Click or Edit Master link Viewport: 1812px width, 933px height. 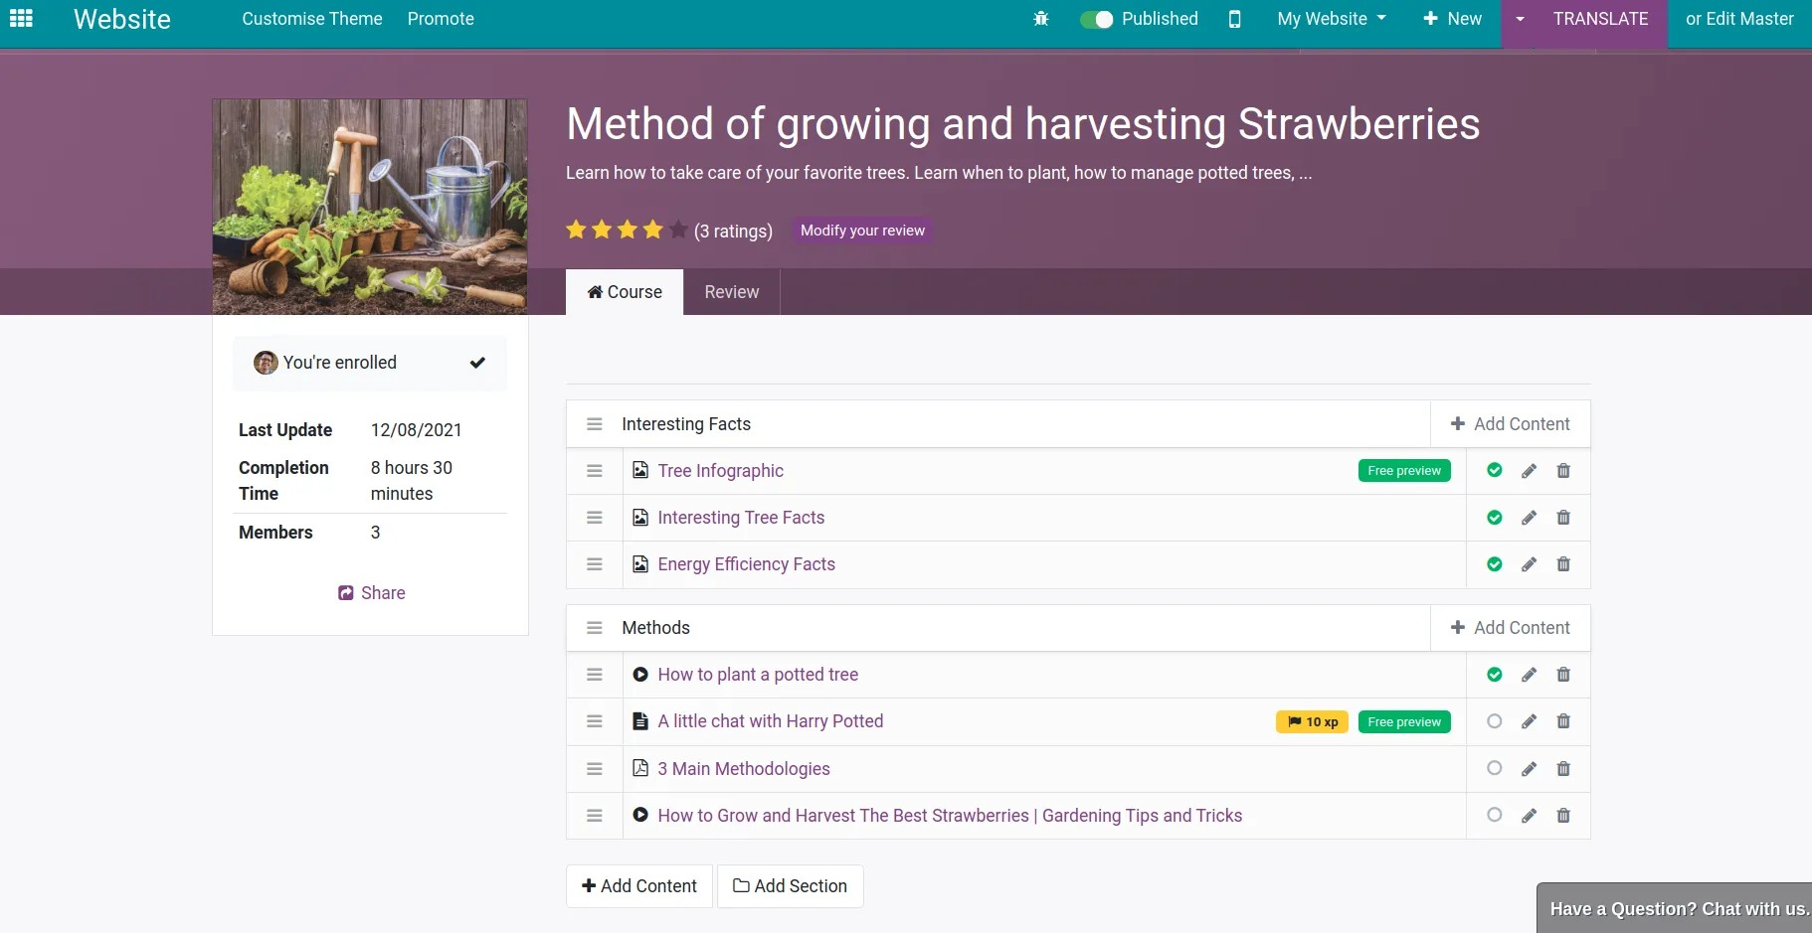(1739, 19)
